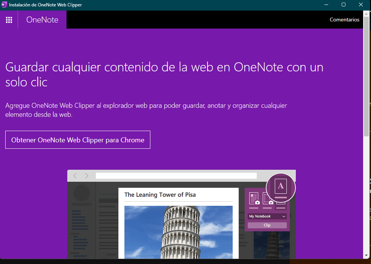371x264 pixels.
Task: Close the Web Clipper installer window
Action: point(361,5)
